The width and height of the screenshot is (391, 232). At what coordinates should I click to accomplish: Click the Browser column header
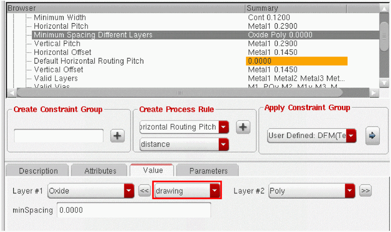pos(126,8)
